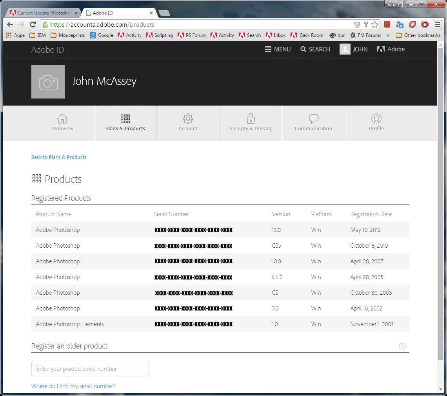This screenshot has height=396, width=447.
Task: Open the Security & Privacy section
Action: coord(251,123)
